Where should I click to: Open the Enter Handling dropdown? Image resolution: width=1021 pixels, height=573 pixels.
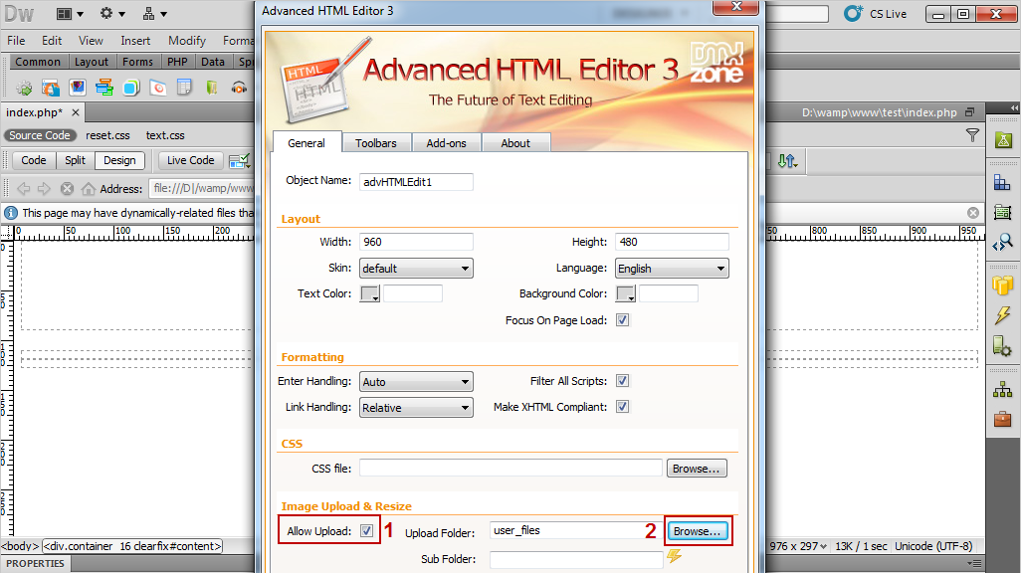tap(416, 382)
